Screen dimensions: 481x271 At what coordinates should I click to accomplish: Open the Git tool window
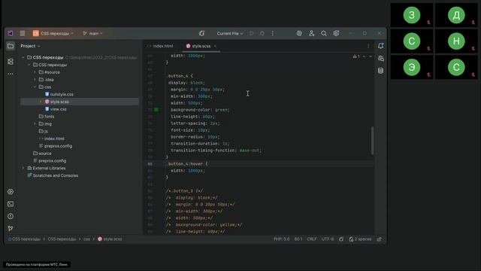11,228
